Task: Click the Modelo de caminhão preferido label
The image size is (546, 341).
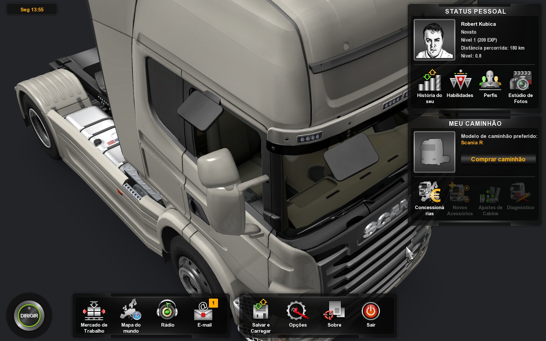Action: [x=499, y=136]
